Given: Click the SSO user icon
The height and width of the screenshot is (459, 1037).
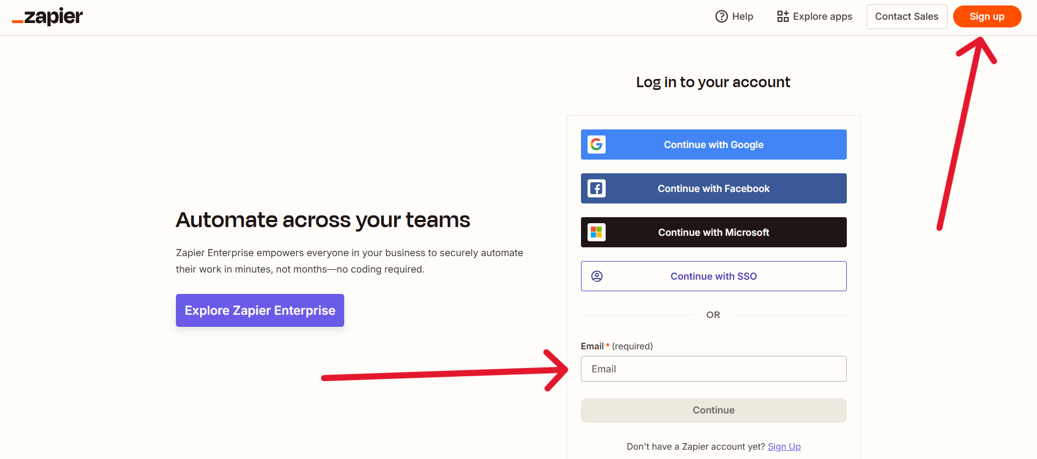Looking at the screenshot, I should [597, 276].
